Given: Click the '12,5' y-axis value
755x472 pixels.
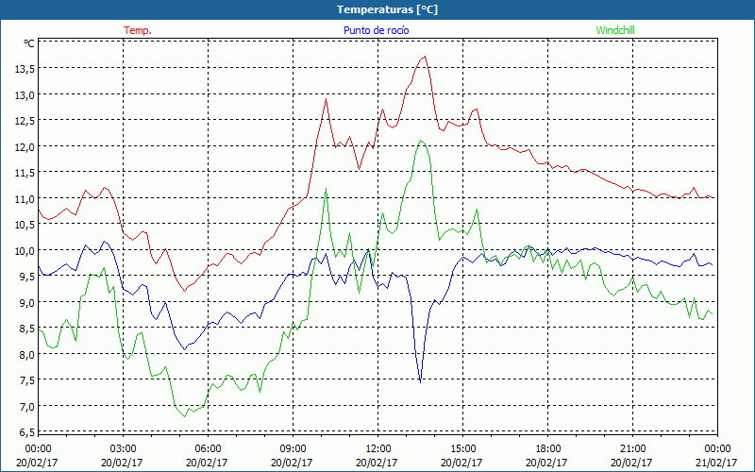Looking at the screenshot, I should point(25,122).
